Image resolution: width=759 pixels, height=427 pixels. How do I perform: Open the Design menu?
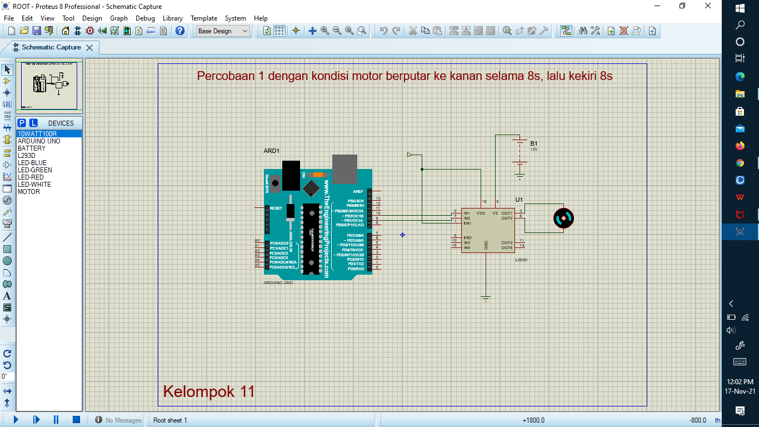coord(92,18)
